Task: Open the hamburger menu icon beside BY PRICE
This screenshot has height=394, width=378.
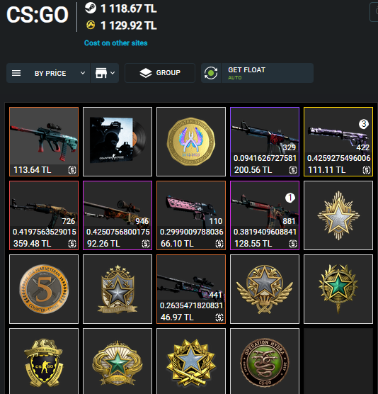Action: 16,73
